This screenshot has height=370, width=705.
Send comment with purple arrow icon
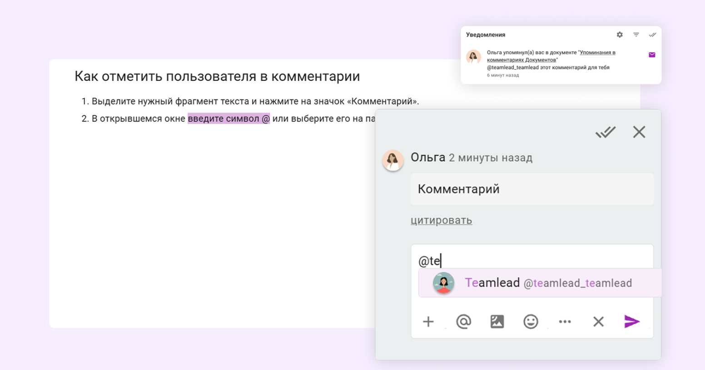click(632, 322)
